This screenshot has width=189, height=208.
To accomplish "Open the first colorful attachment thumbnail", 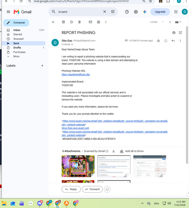I will click(78, 166).
